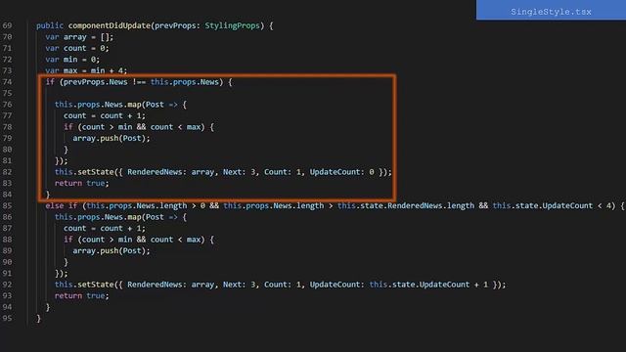
Task: Click array.push(Post) on line 79
Action: tap(112, 138)
